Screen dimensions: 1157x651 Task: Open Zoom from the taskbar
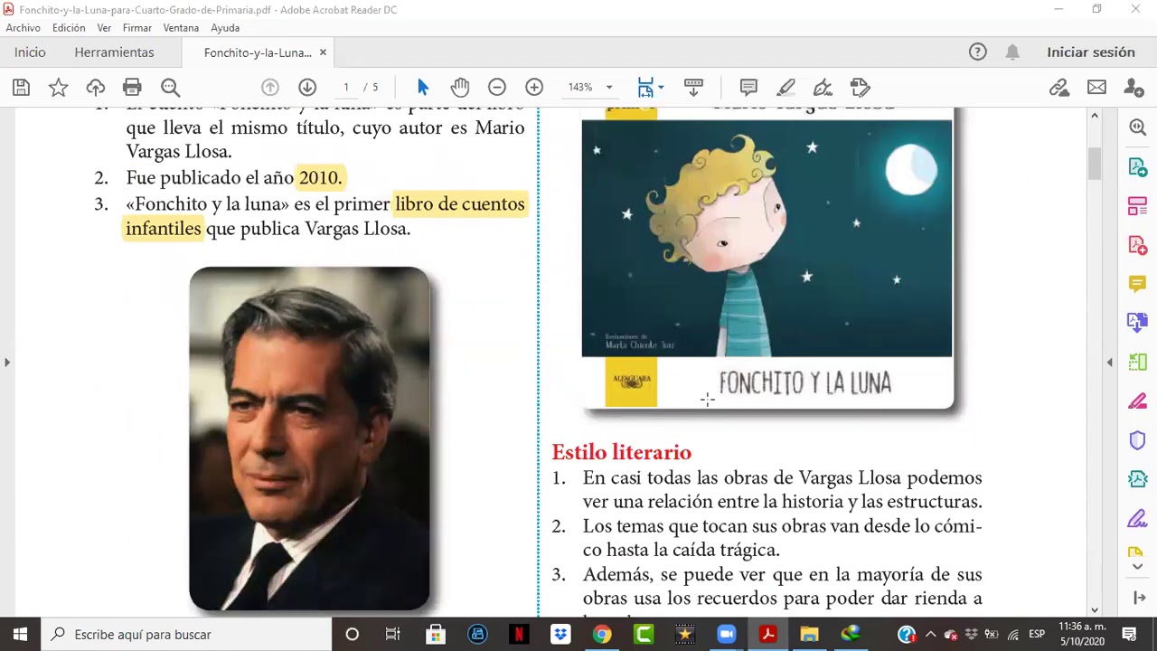click(x=727, y=634)
